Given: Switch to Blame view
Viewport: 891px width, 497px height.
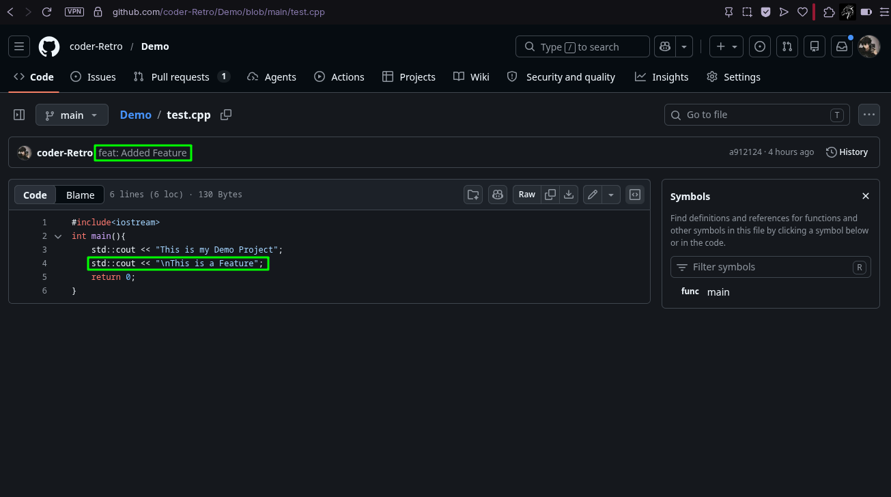Looking at the screenshot, I should [80, 195].
